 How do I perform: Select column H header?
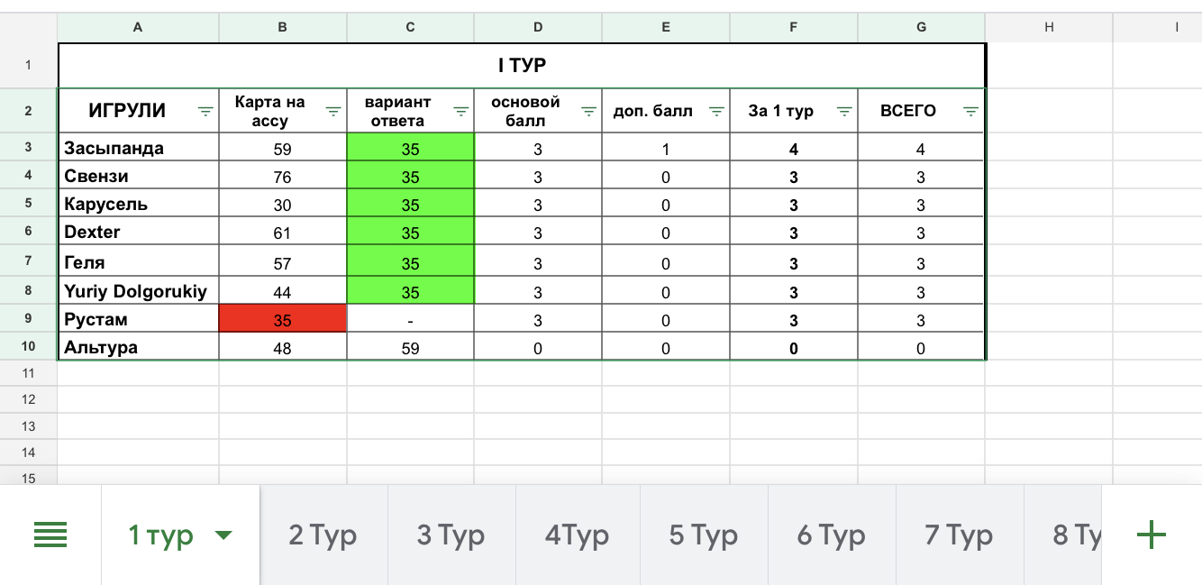(x=1049, y=28)
